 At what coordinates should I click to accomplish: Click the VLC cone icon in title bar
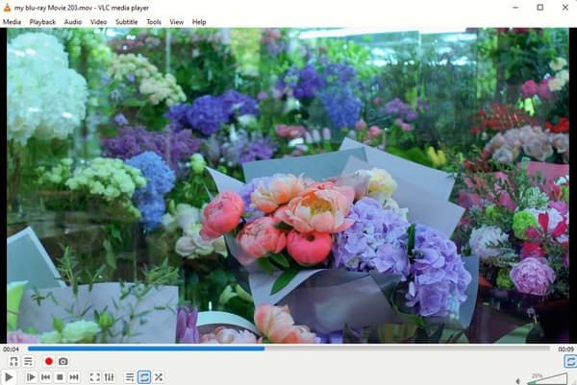pyautogui.click(x=7, y=8)
